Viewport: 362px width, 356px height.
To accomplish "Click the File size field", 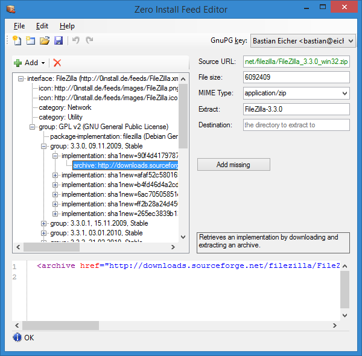I will (296, 77).
